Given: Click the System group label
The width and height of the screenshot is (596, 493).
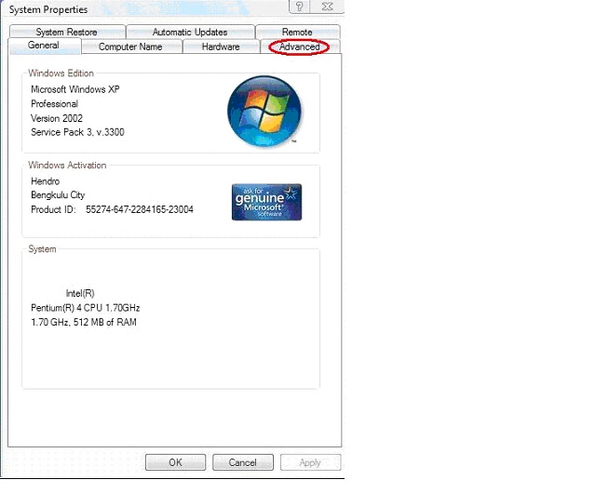Looking at the screenshot, I should pos(42,248).
